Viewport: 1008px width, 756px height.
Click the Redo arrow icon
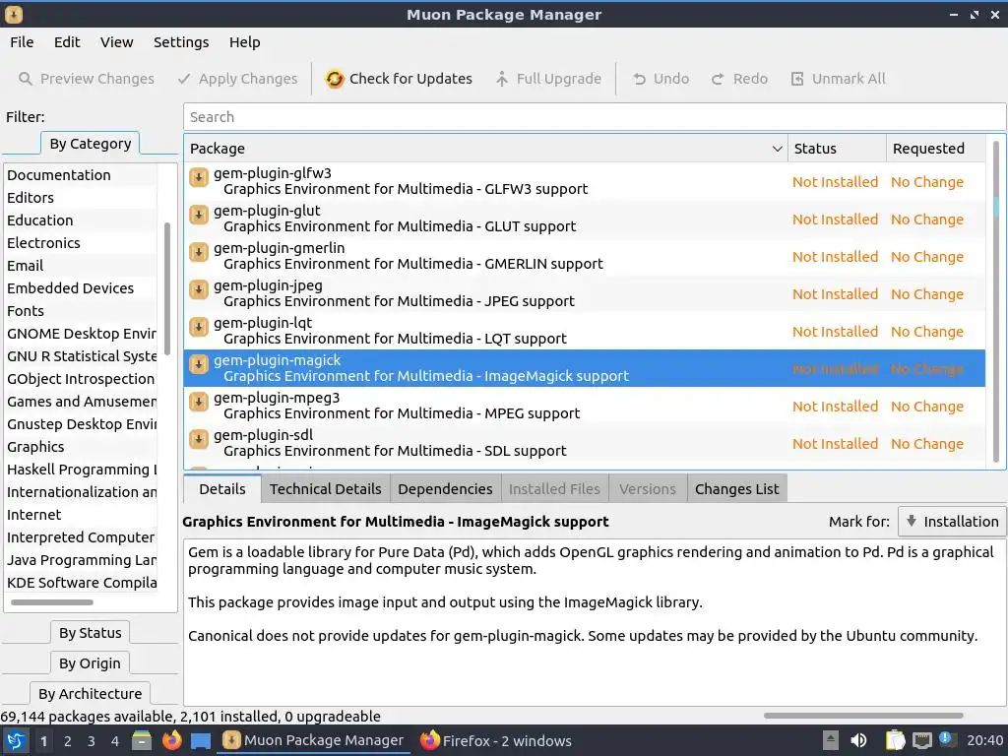[x=718, y=79]
